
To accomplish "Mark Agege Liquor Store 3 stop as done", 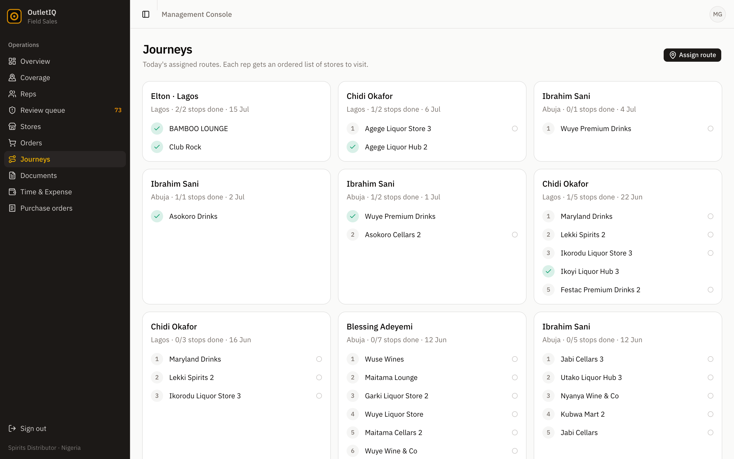I will tap(515, 129).
